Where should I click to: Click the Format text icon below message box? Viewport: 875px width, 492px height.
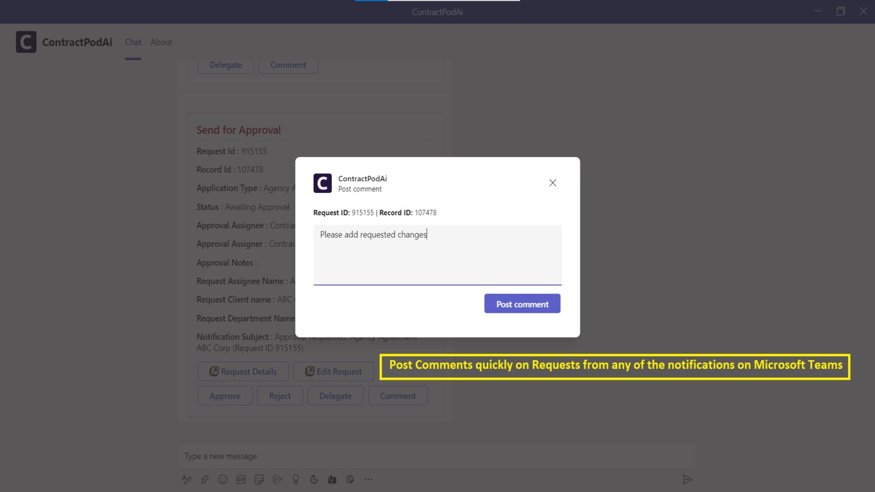186,479
